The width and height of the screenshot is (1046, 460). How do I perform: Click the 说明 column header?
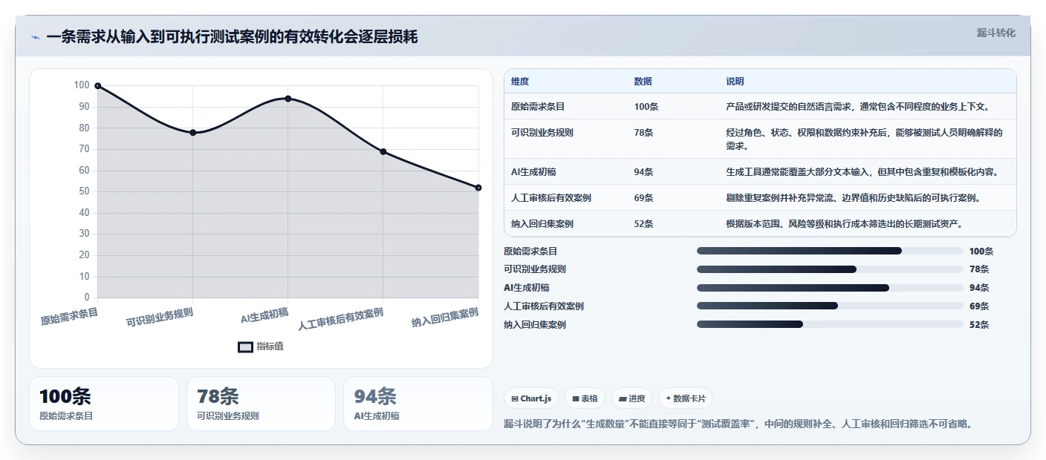pyautogui.click(x=735, y=82)
